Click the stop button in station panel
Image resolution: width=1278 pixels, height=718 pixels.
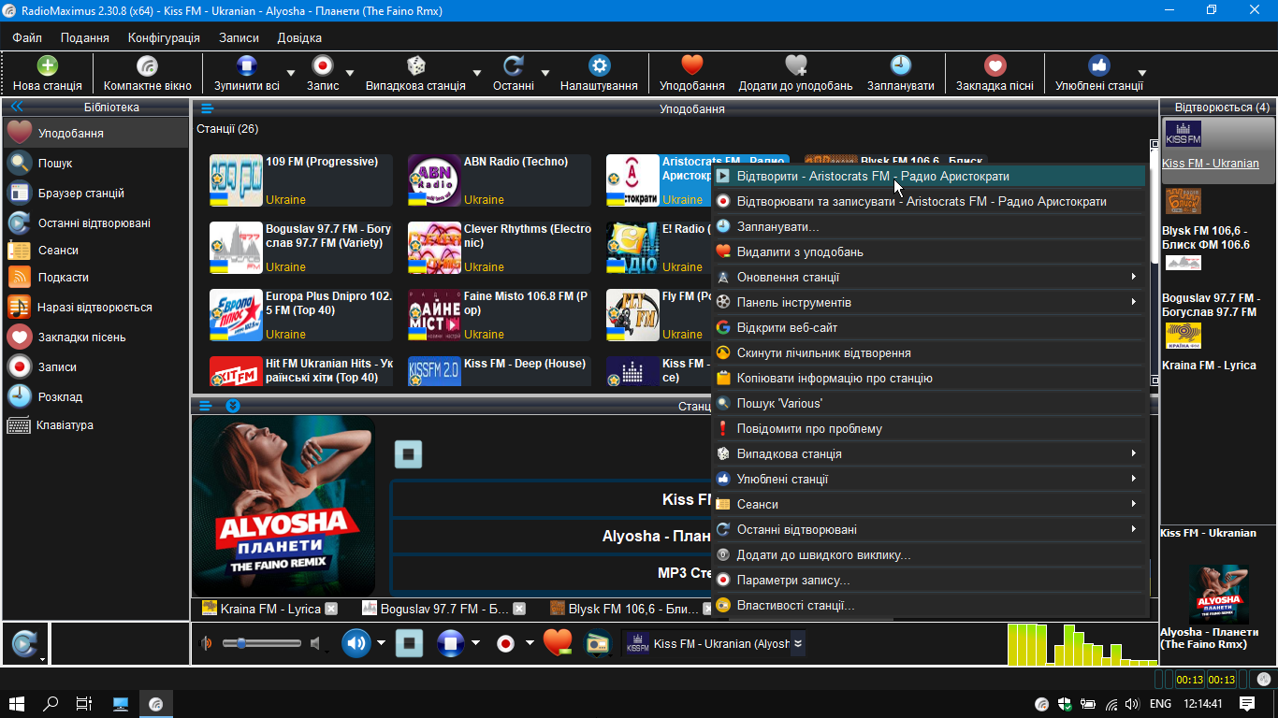[x=408, y=454]
